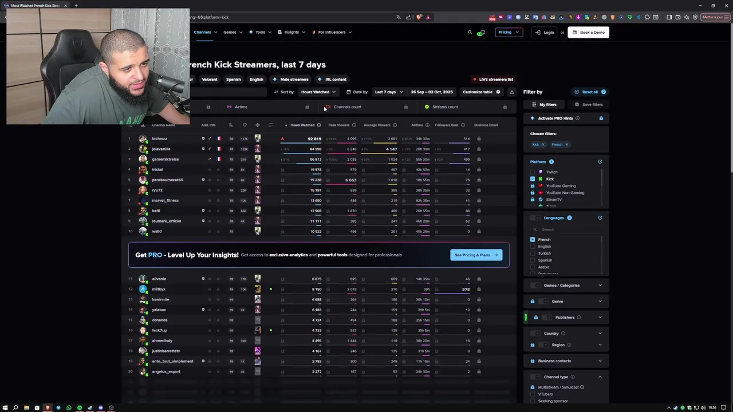Click the lock icon beside Activate PRO Hints
This screenshot has width=733, height=412.
point(601,118)
